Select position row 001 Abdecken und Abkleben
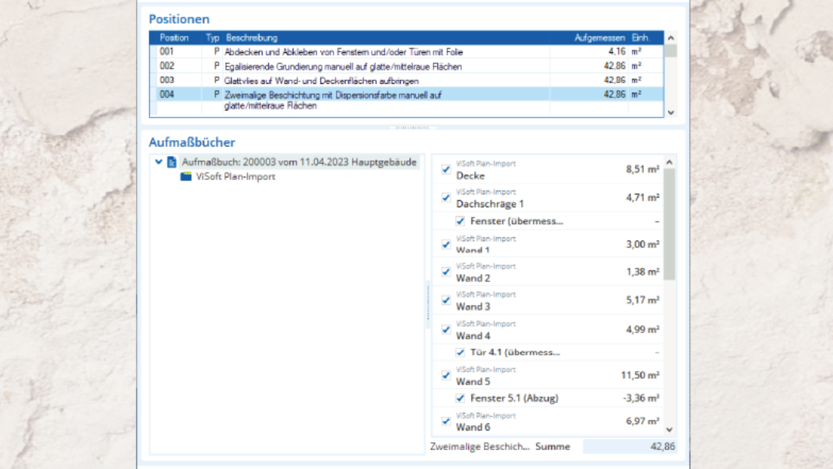833x469 pixels. (407, 52)
